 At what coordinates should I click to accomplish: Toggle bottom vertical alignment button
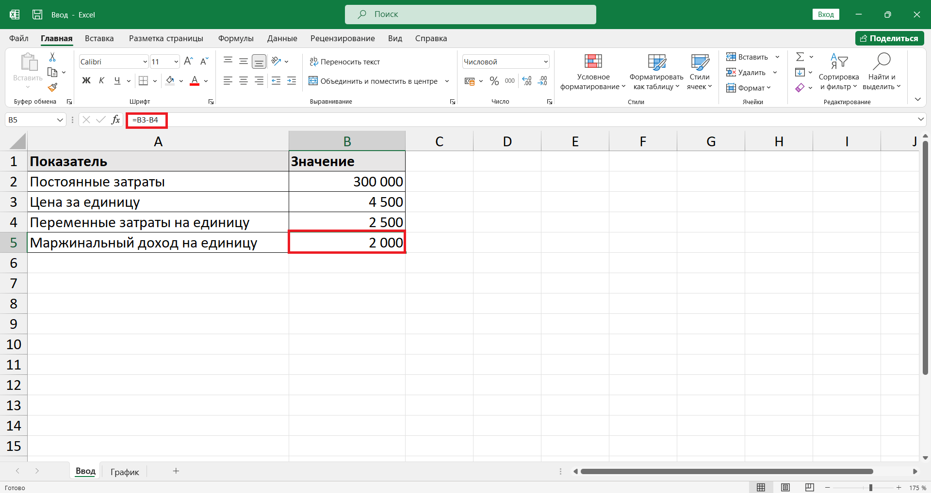[x=259, y=62]
